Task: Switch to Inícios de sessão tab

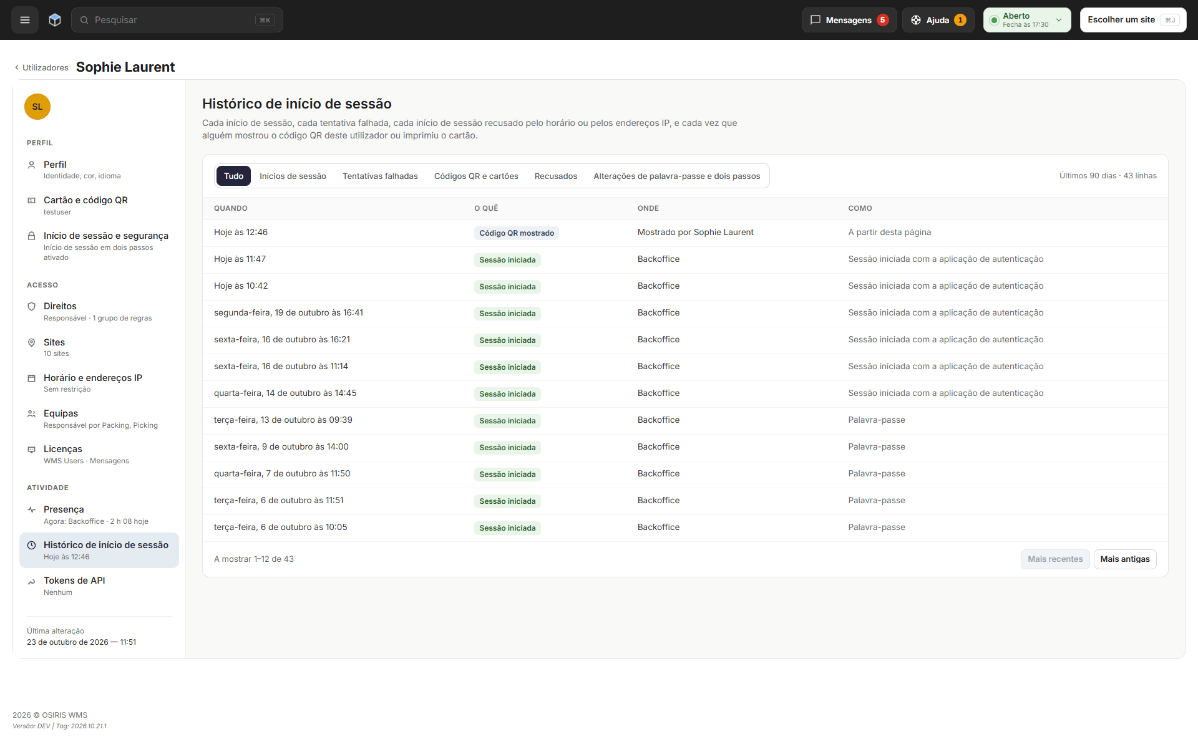Action: point(293,176)
